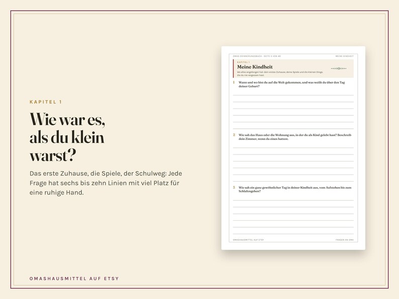Click the first writing line under question 2
Image resolution: width=399 pixels, height=299 pixels.
tap(293, 147)
